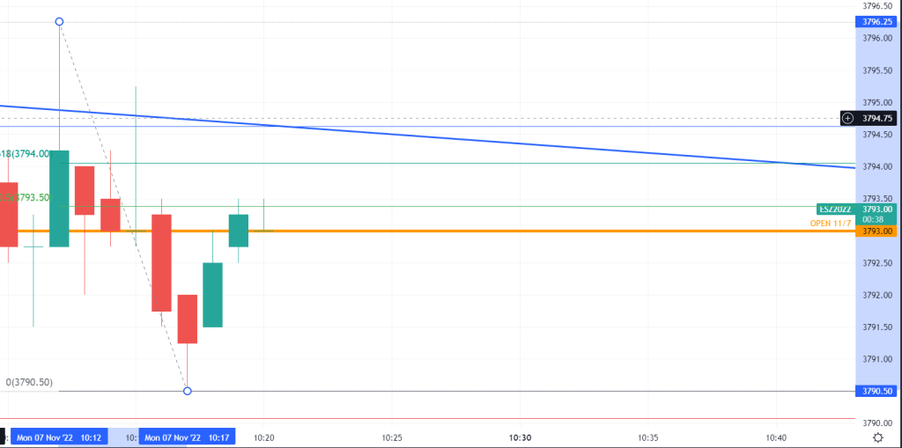Viewport: 902px width, 448px height.
Task: Select the lowest red candle above 3790.50
Action: 187,319
